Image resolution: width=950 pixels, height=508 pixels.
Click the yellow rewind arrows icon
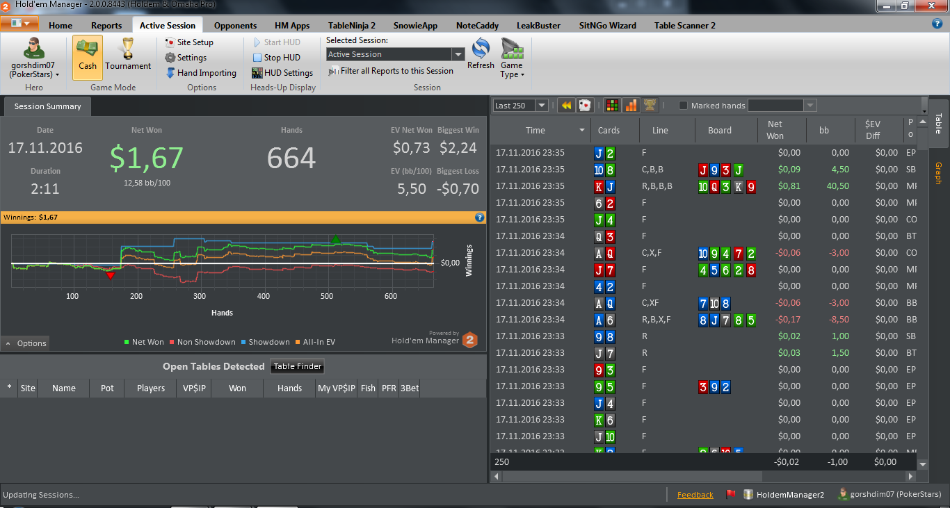(566, 106)
